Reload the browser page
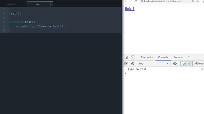Screen dimensions: 204x114 [136, 1]
